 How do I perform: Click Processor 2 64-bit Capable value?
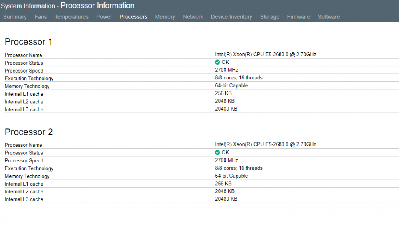(x=231, y=176)
